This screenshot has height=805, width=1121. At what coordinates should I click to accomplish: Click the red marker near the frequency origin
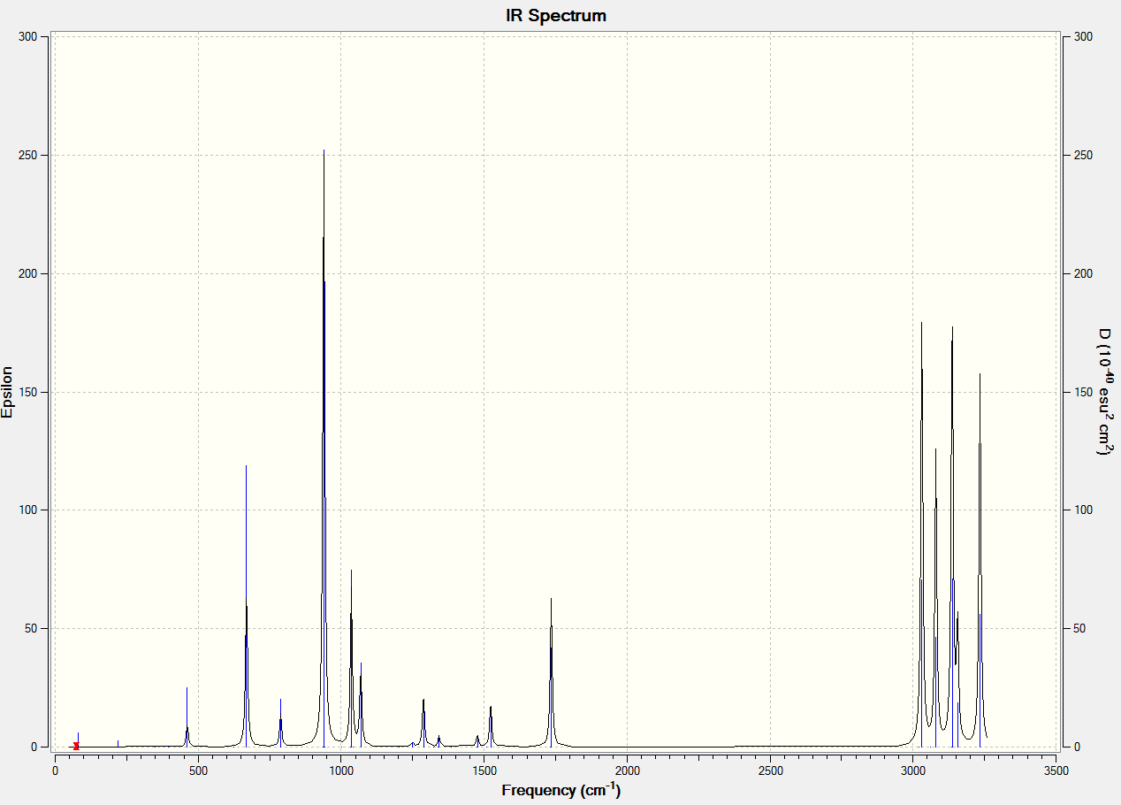click(76, 746)
